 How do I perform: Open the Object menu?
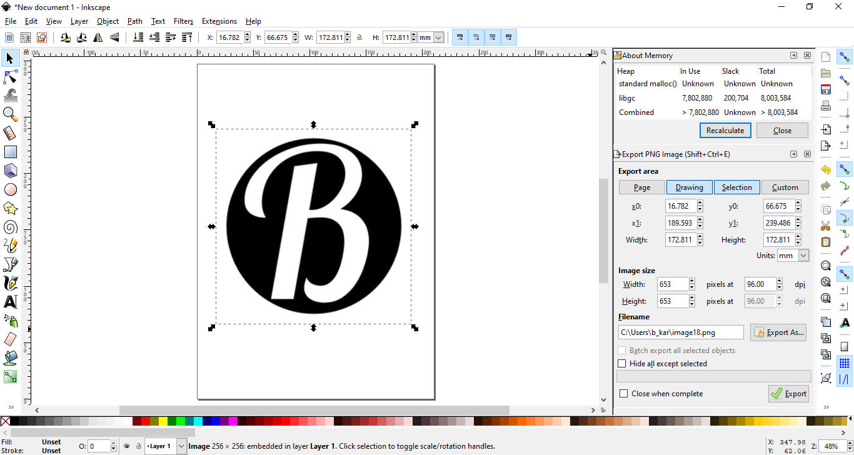point(108,21)
